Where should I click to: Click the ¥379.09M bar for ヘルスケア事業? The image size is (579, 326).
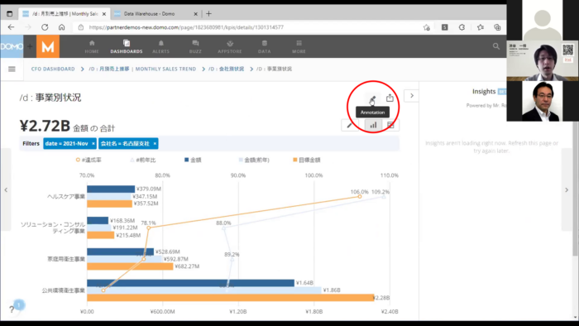(111, 189)
